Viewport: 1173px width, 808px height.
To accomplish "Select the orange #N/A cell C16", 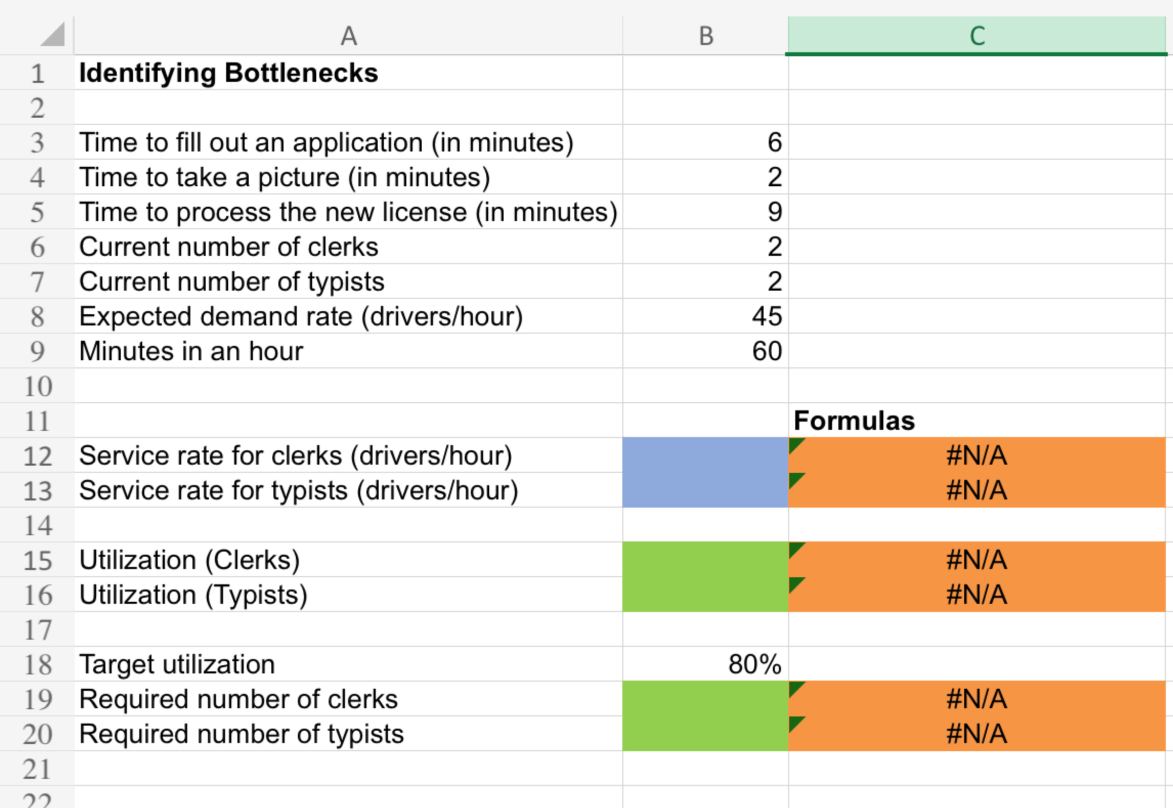I will [976, 595].
